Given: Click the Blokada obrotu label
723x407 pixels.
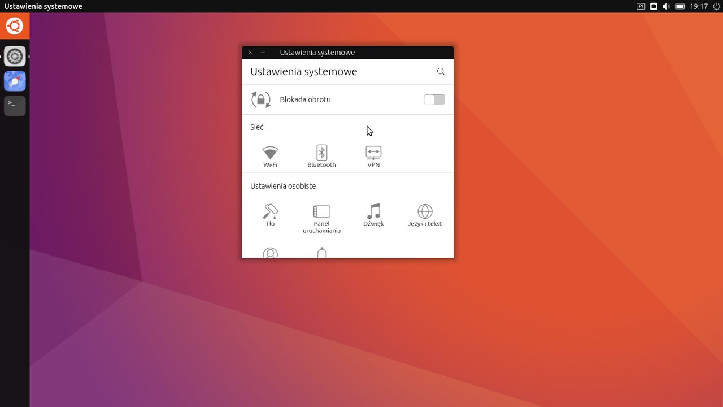Looking at the screenshot, I should [305, 99].
